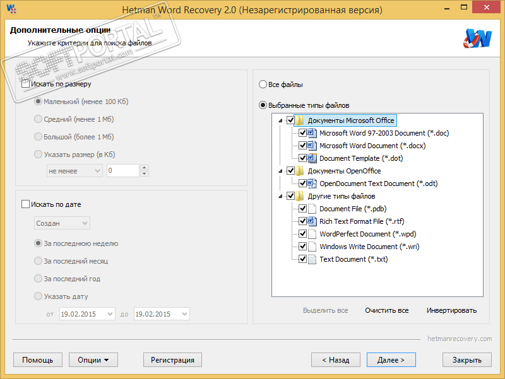
Task: Uncheck OpenDocument Text Document *.odt checkbox
Action: click(x=302, y=184)
